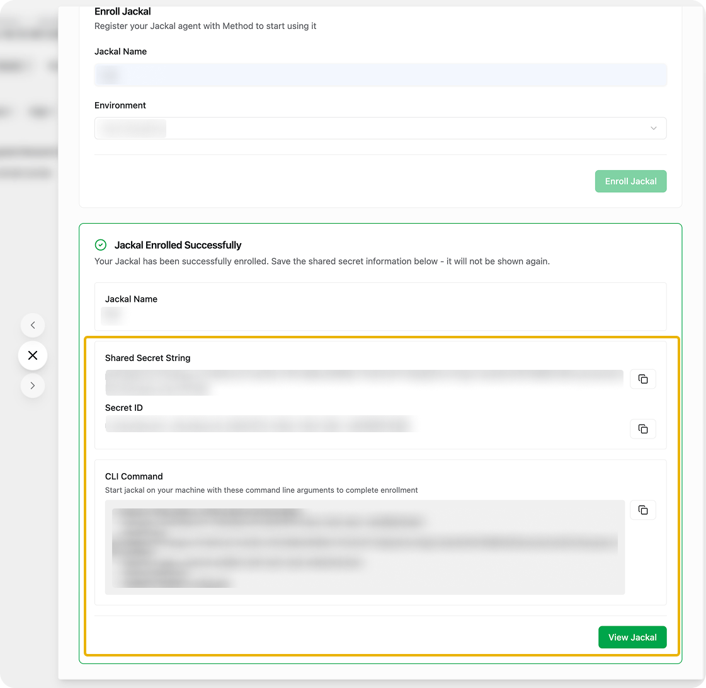Viewport: 706px width, 688px height.
Task: Expand the Environment dropdown chevron
Action: pos(653,129)
